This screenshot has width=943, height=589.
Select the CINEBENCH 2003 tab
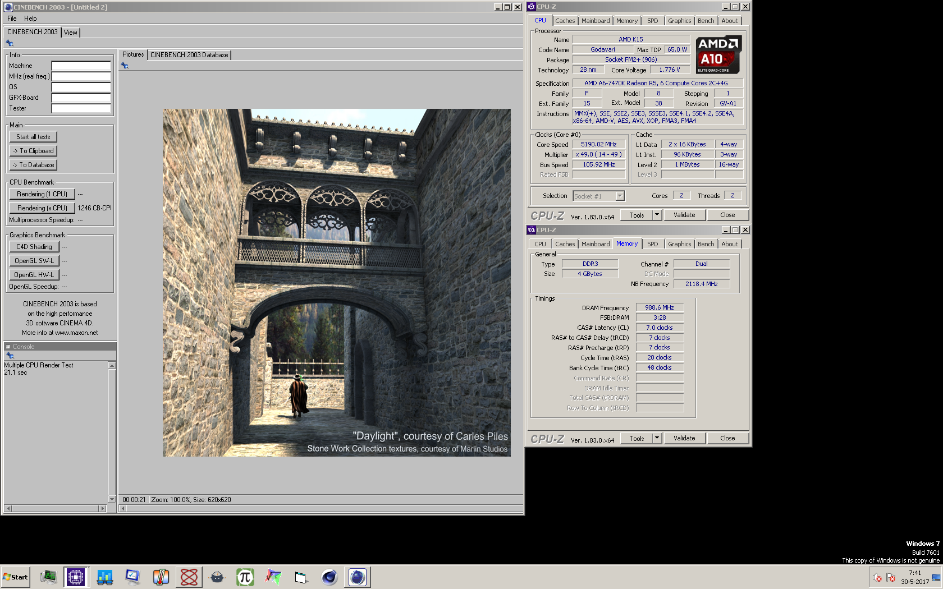pyautogui.click(x=33, y=32)
